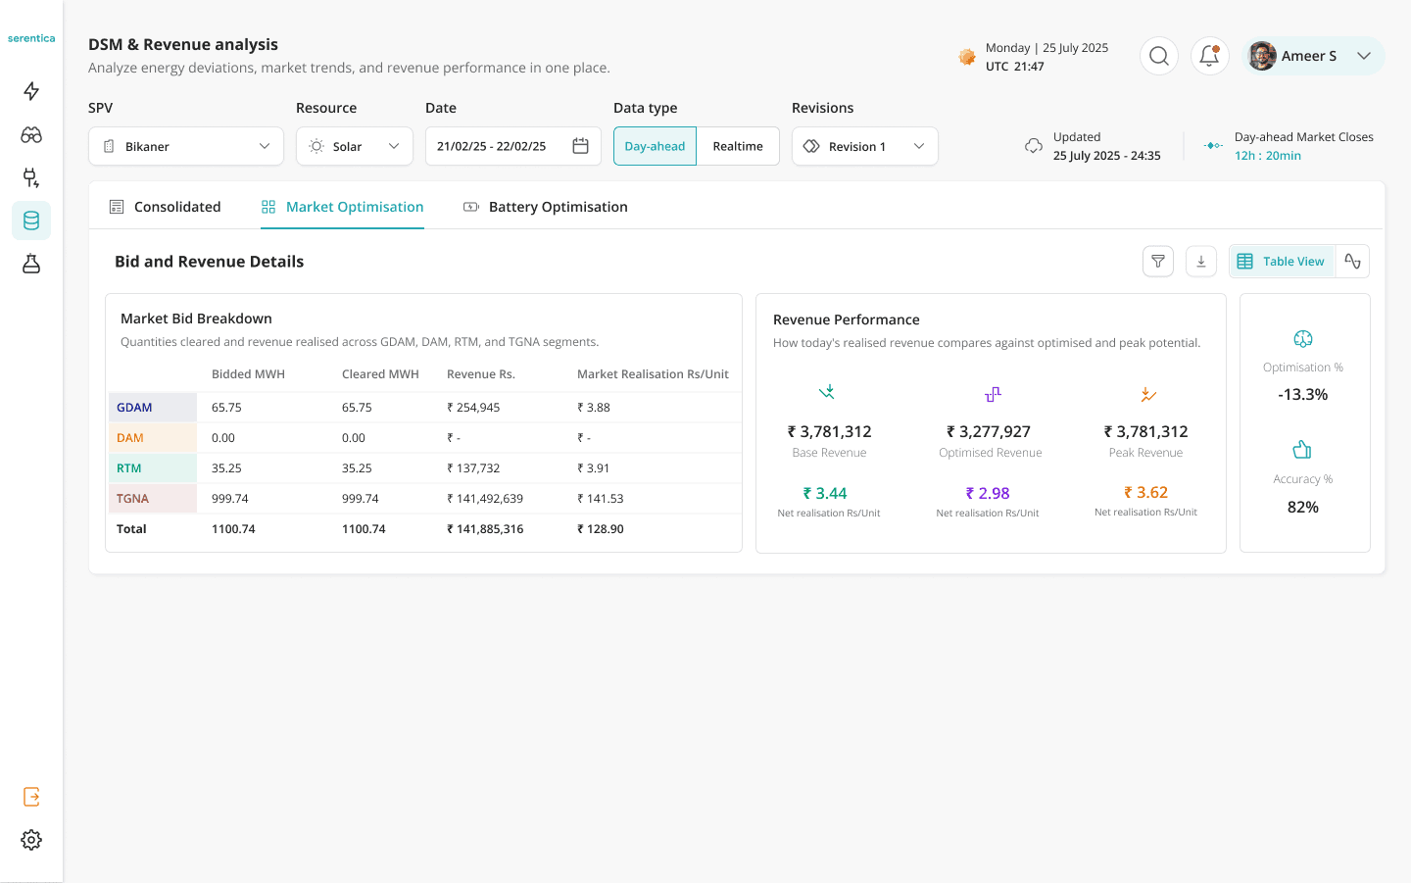Switch data type to Realtime
Viewport: 1411px width, 883px height.
click(x=738, y=146)
